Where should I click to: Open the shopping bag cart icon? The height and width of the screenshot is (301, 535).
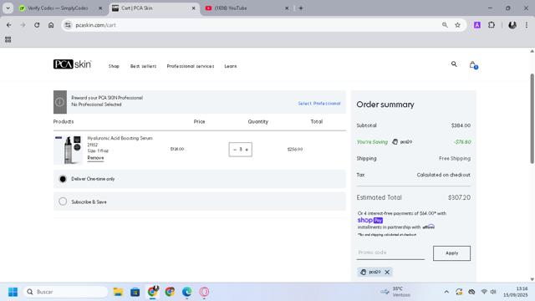(473, 64)
